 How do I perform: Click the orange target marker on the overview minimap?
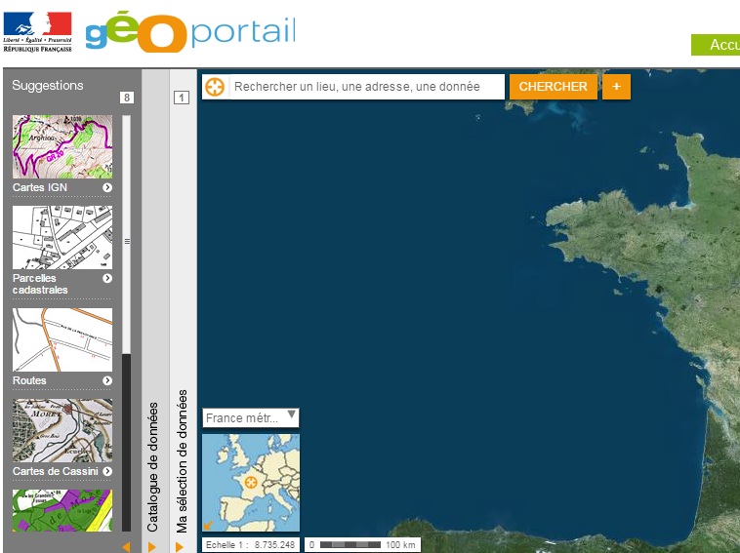[251, 482]
